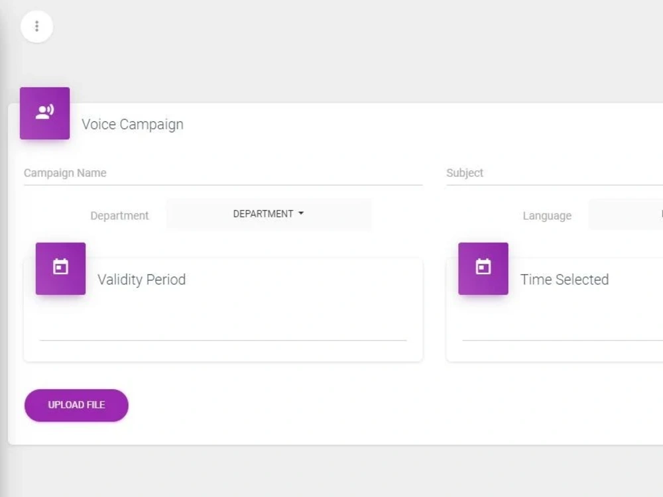This screenshot has height=497, width=663.
Task: Click the Time Selected calendar icon
Action: pyautogui.click(x=483, y=268)
